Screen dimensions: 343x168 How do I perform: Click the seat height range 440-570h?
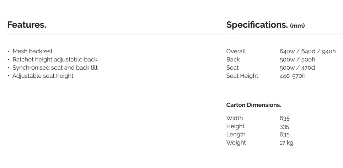click(x=293, y=76)
